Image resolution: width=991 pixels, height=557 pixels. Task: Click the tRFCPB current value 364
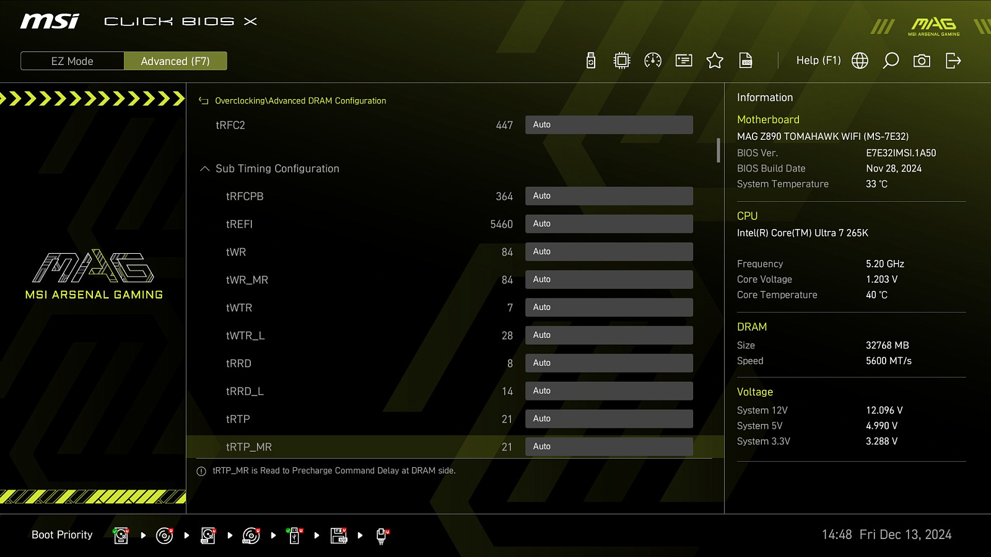[504, 197]
